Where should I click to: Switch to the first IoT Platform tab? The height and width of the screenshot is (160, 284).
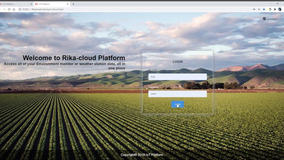(16, 4)
